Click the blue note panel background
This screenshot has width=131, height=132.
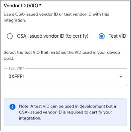tap(65, 112)
